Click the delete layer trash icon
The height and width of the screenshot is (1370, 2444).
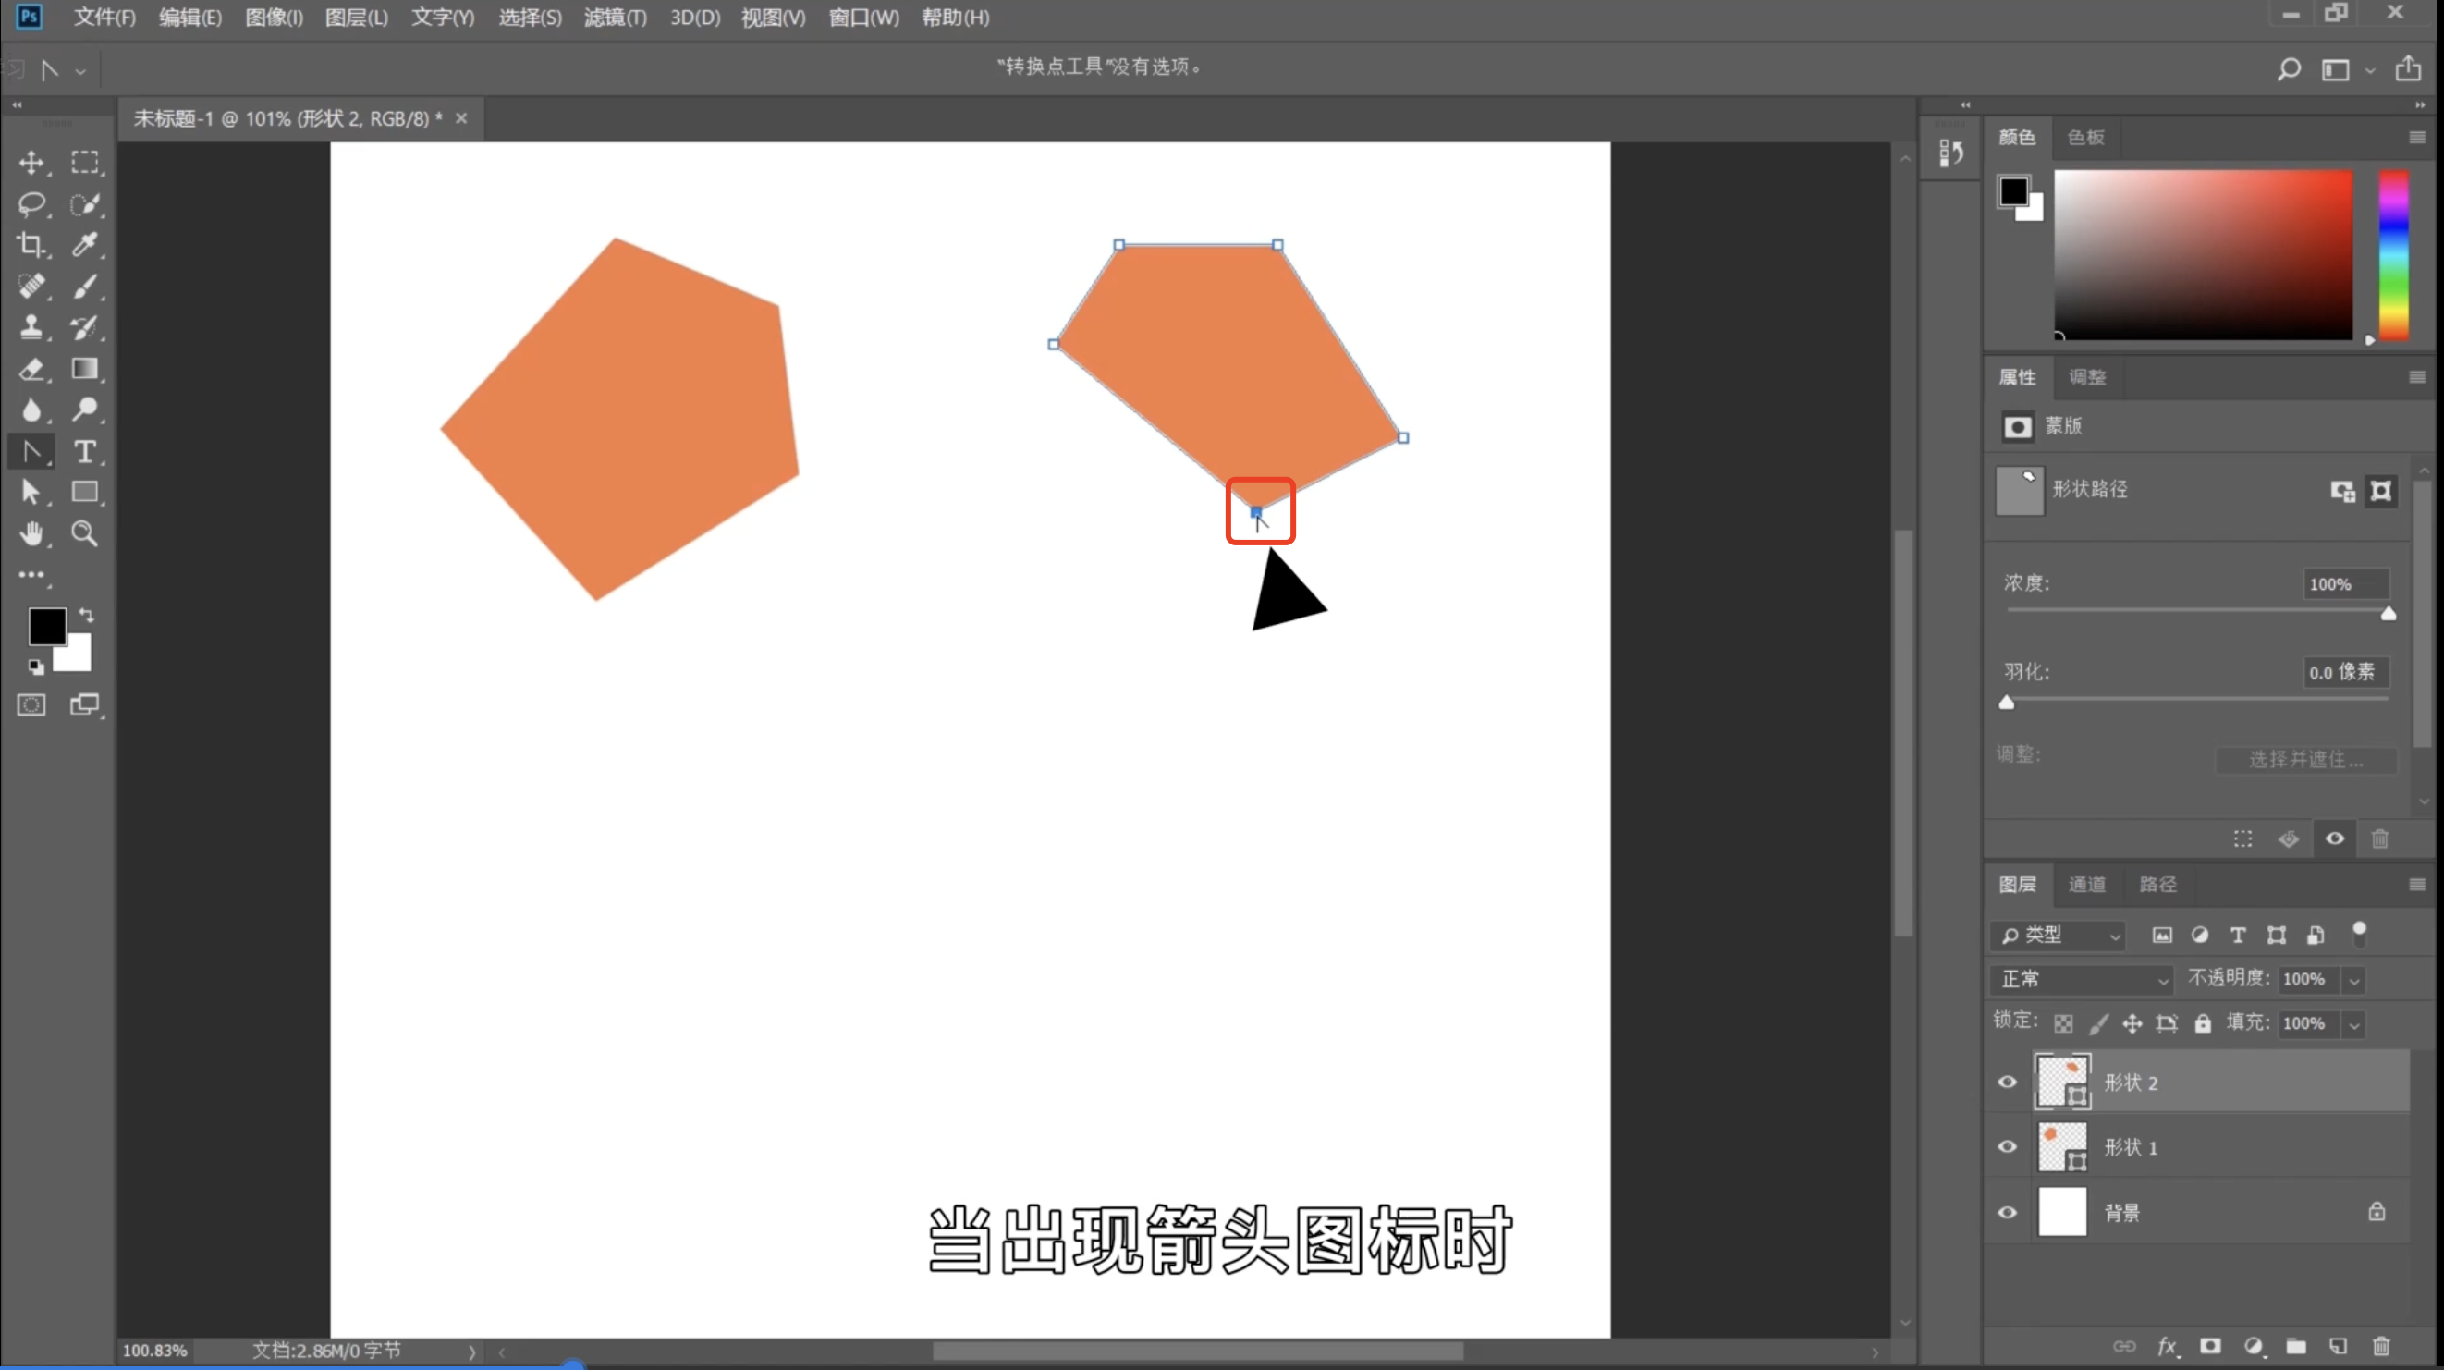(x=2380, y=1345)
